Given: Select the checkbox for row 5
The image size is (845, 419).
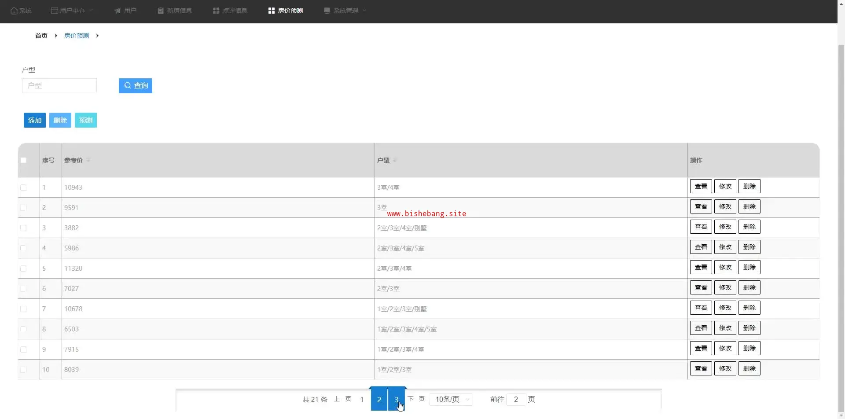Looking at the screenshot, I should click(23, 268).
